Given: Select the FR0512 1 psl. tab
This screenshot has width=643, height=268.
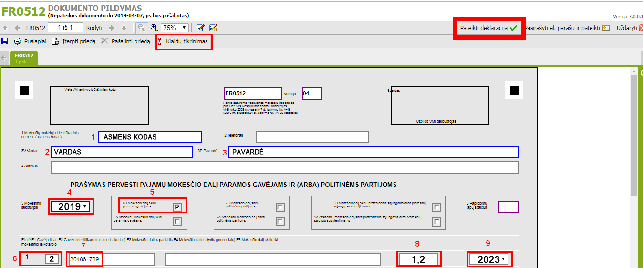Looking at the screenshot, I should 24,58.
